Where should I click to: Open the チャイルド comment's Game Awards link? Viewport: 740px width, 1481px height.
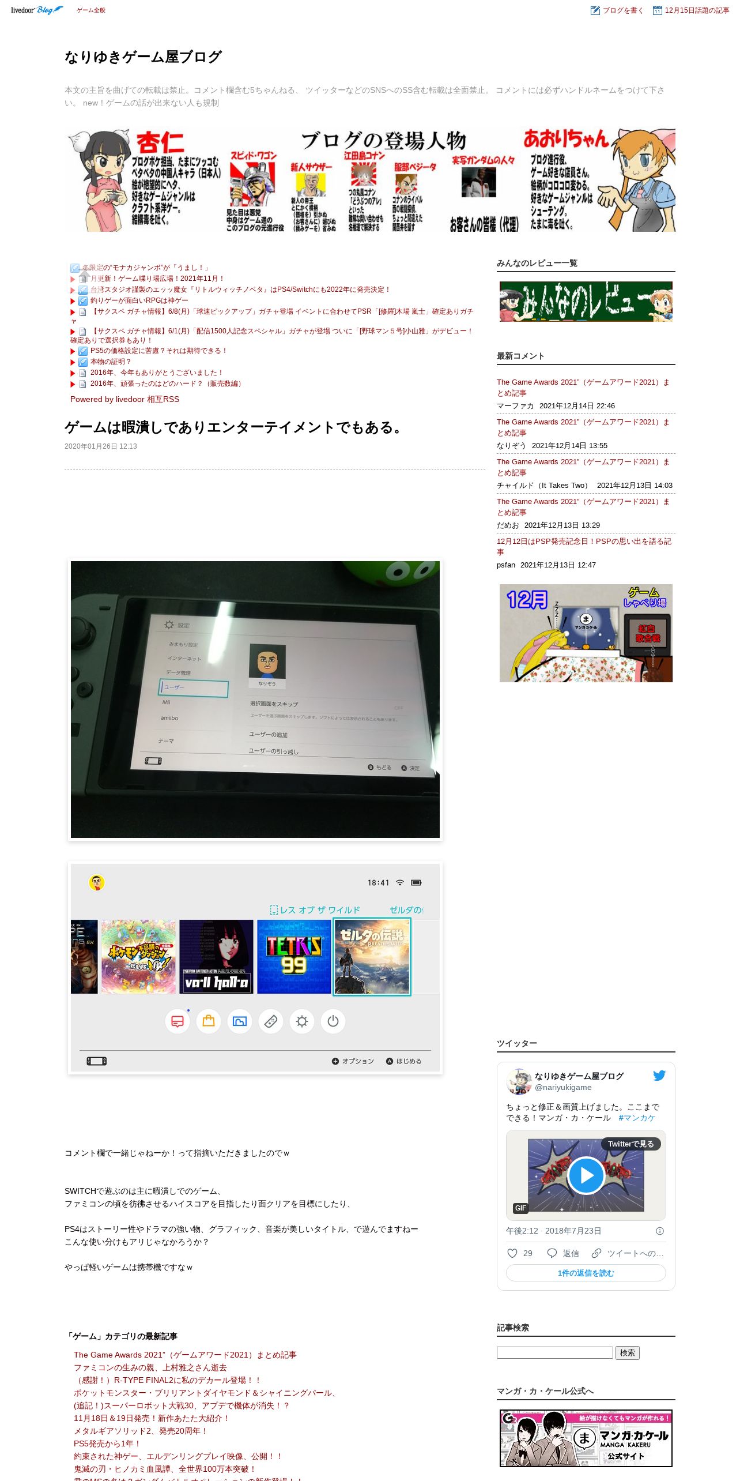point(583,467)
